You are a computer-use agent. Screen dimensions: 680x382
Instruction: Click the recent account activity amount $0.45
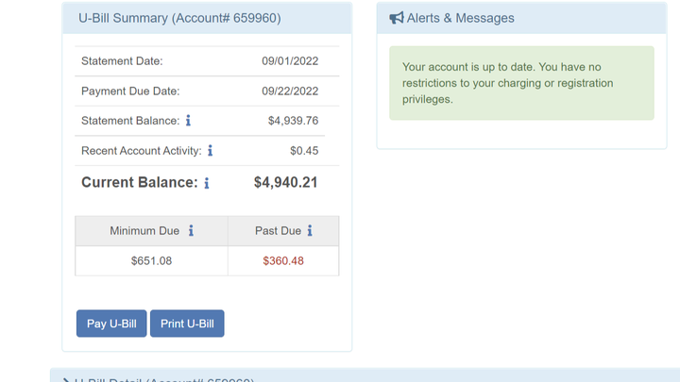click(304, 151)
